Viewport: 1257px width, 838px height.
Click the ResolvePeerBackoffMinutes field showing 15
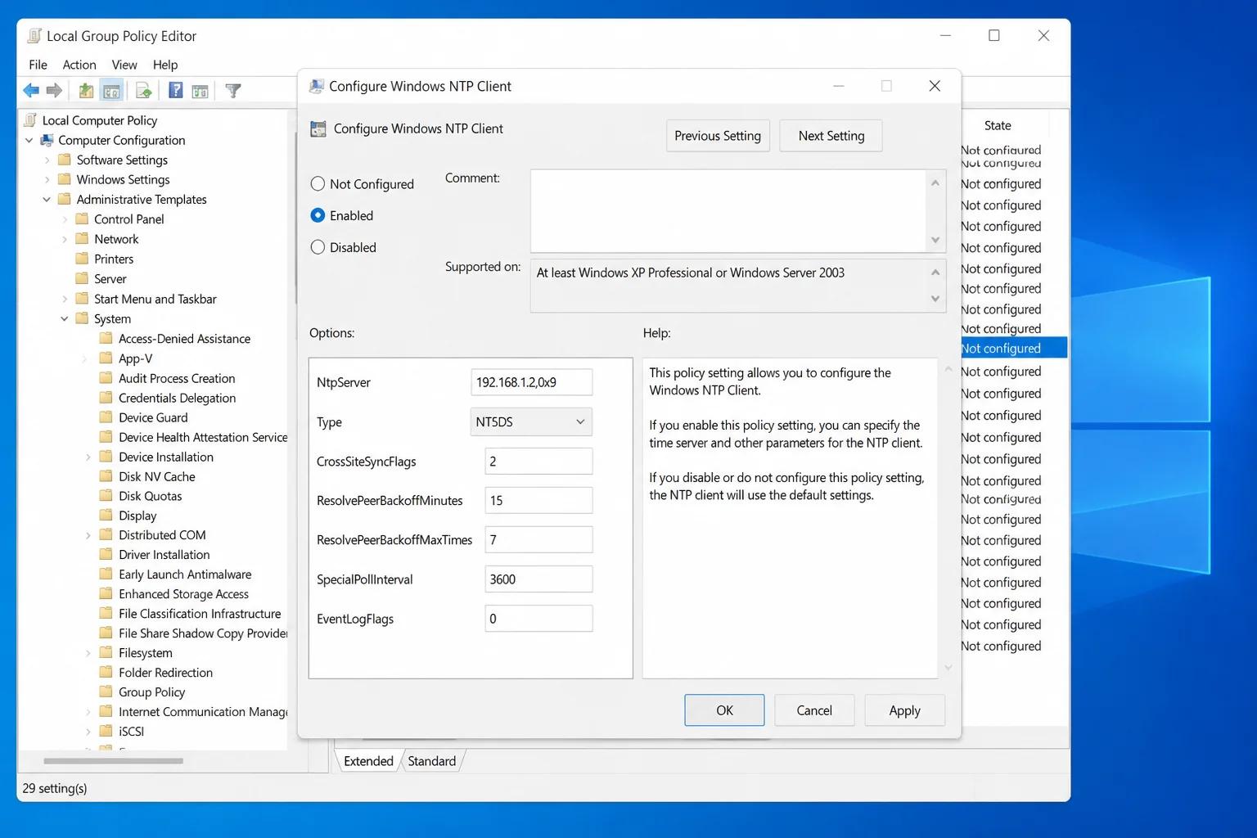point(538,501)
